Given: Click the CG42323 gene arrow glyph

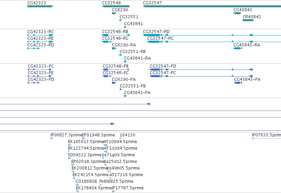Looking at the screenshot, I should pyautogui.click(x=40, y=6).
